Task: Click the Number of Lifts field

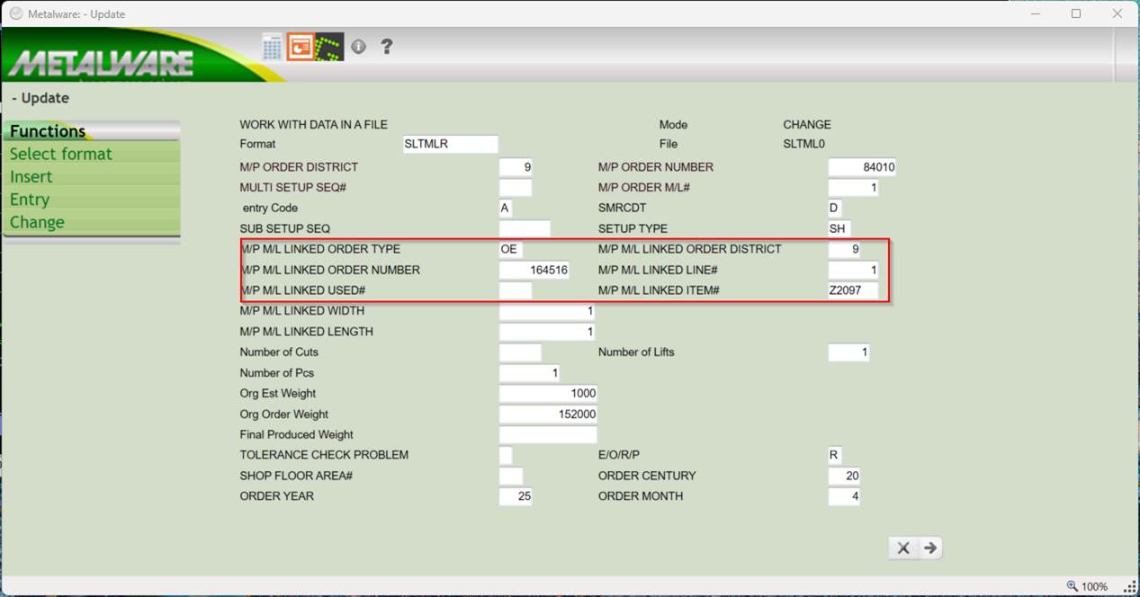Action: (x=848, y=352)
